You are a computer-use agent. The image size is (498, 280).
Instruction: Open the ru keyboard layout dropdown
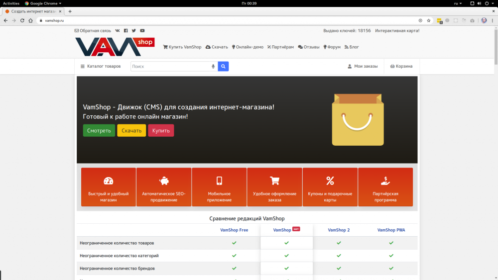(x=458, y=3)
